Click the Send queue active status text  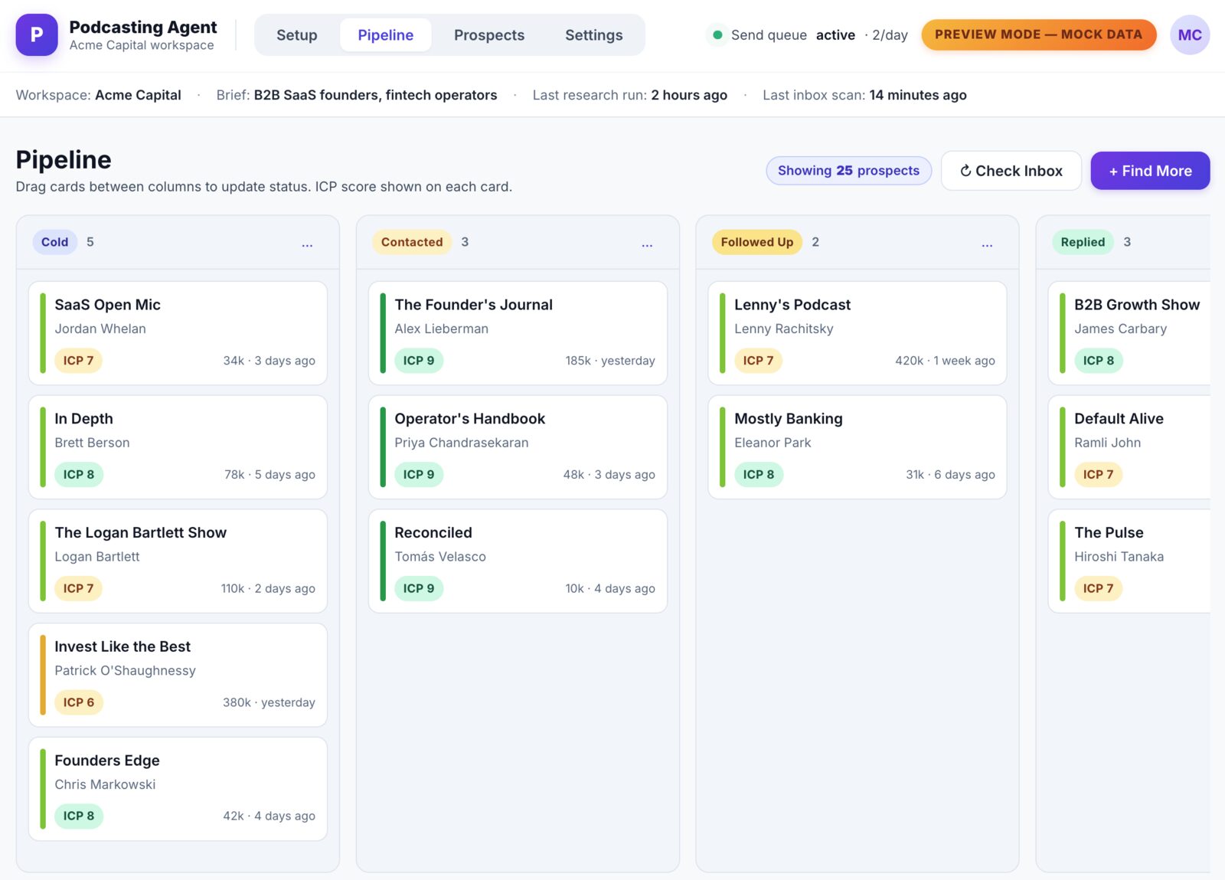[793, 35]
